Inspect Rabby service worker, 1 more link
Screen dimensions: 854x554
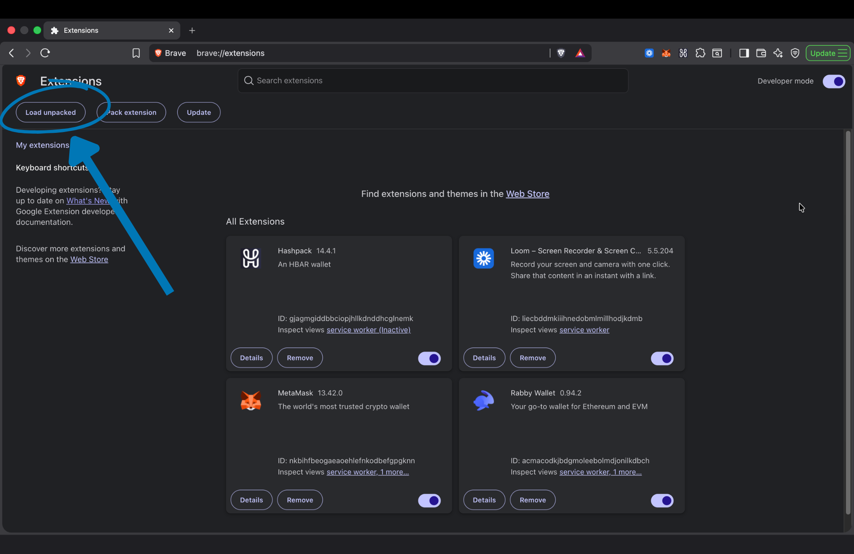pyautogui.click(x=600, y=472)
